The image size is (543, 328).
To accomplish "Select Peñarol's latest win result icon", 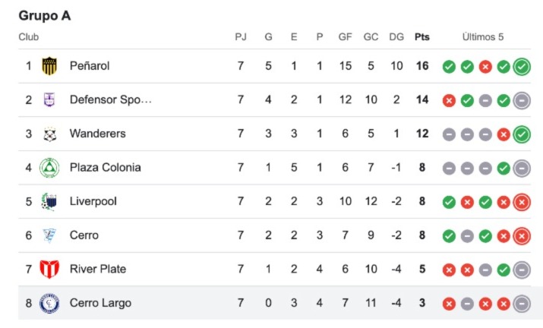I will (x=522, y=67).
